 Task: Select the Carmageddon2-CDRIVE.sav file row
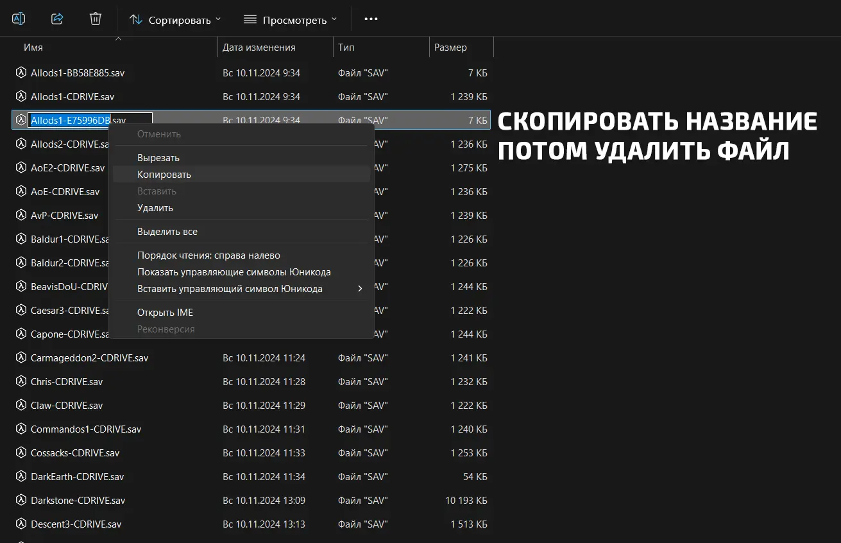pos(251,358)
